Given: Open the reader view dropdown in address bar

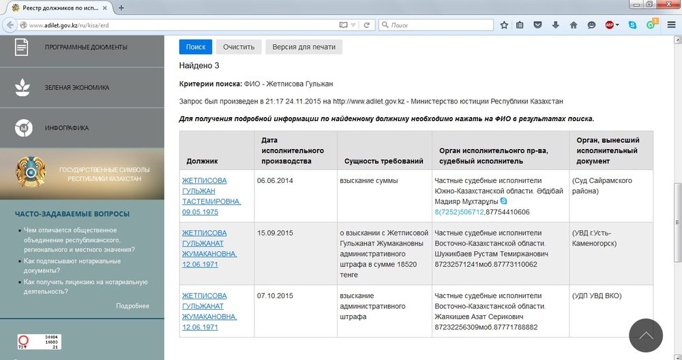Looking at the screenshot, I should [x=353, y=25].
